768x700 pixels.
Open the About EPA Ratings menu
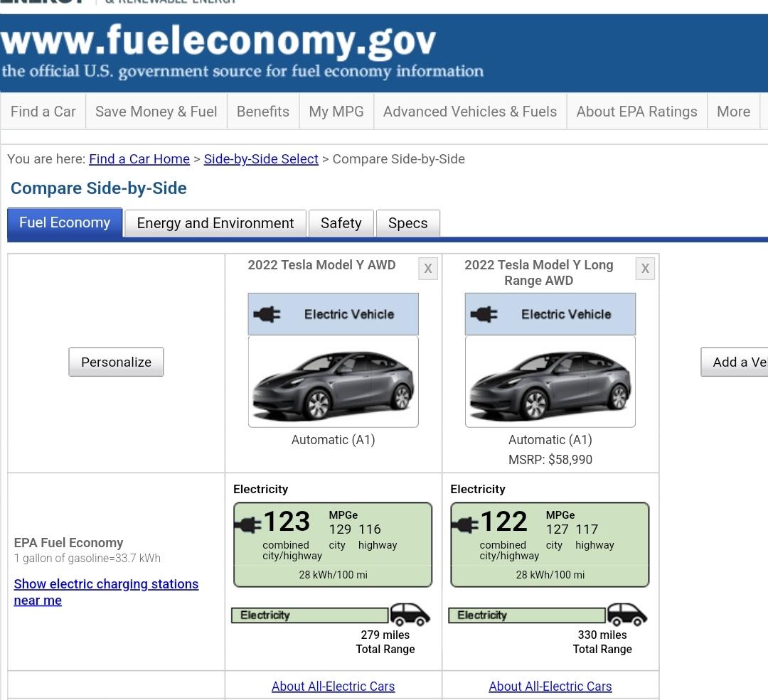click(636, 112)
